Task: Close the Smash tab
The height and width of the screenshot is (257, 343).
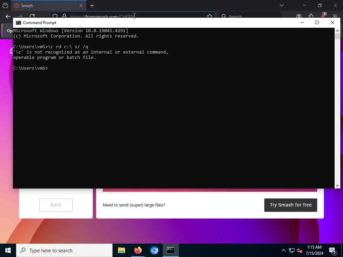Action: pyautogui.click(x=81, y=5)
